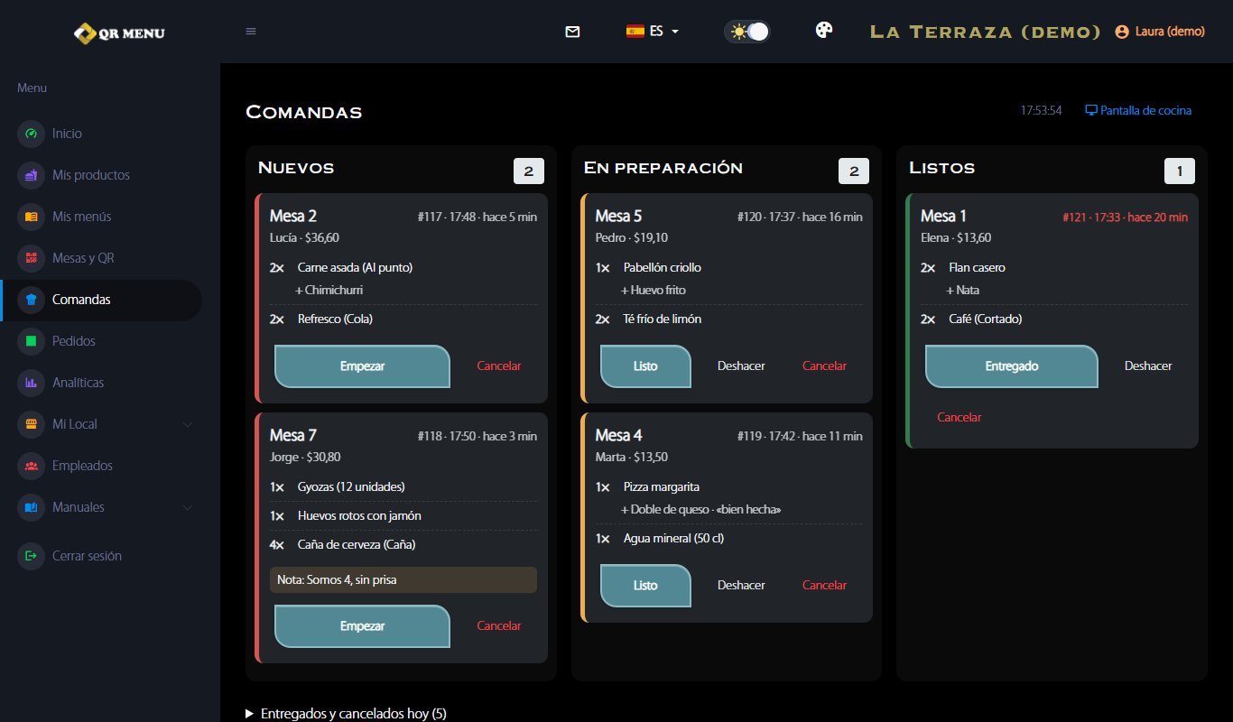1233x722 pixels.
Task: Click 'Caña de cerveza (Caña)' item
Action: [x=357, y=545]
